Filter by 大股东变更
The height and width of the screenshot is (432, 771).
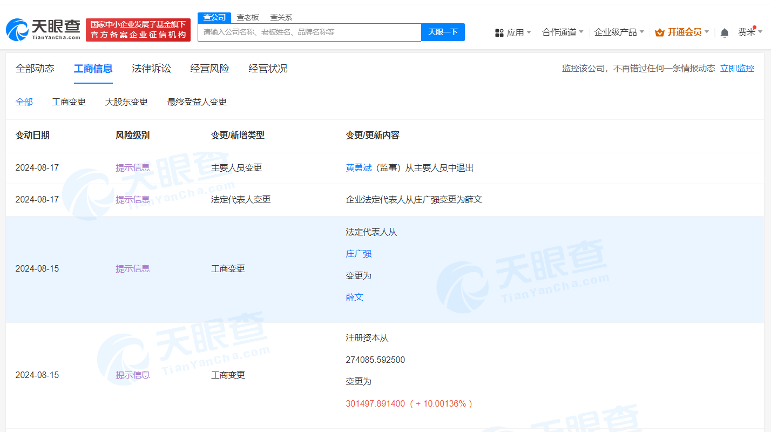coord(126,102)
